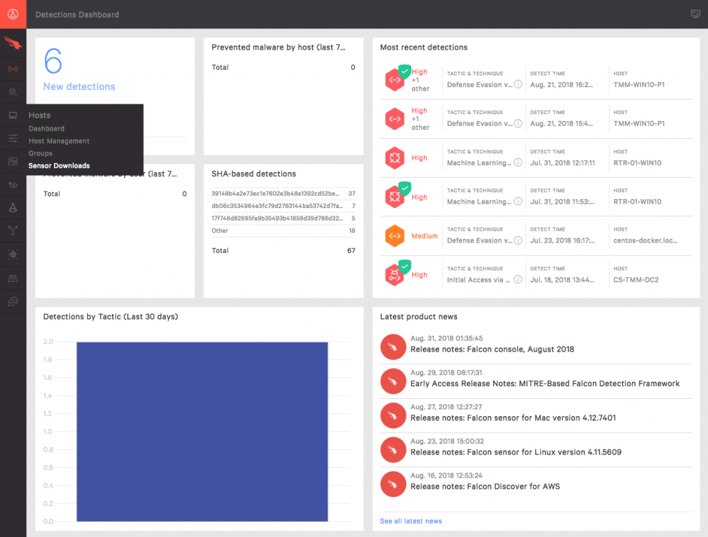
Task: Click the CrowdStrike falcon logo in sidebar
Action: click(x=13, y=44)
